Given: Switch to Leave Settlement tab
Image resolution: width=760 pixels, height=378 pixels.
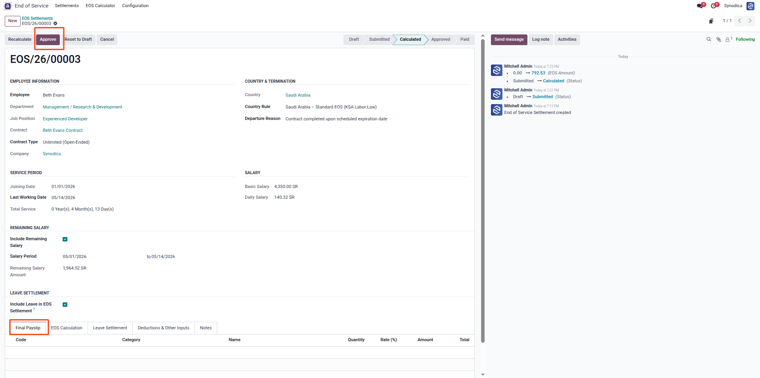Looking at the screenshot, I should pos(110,328).
